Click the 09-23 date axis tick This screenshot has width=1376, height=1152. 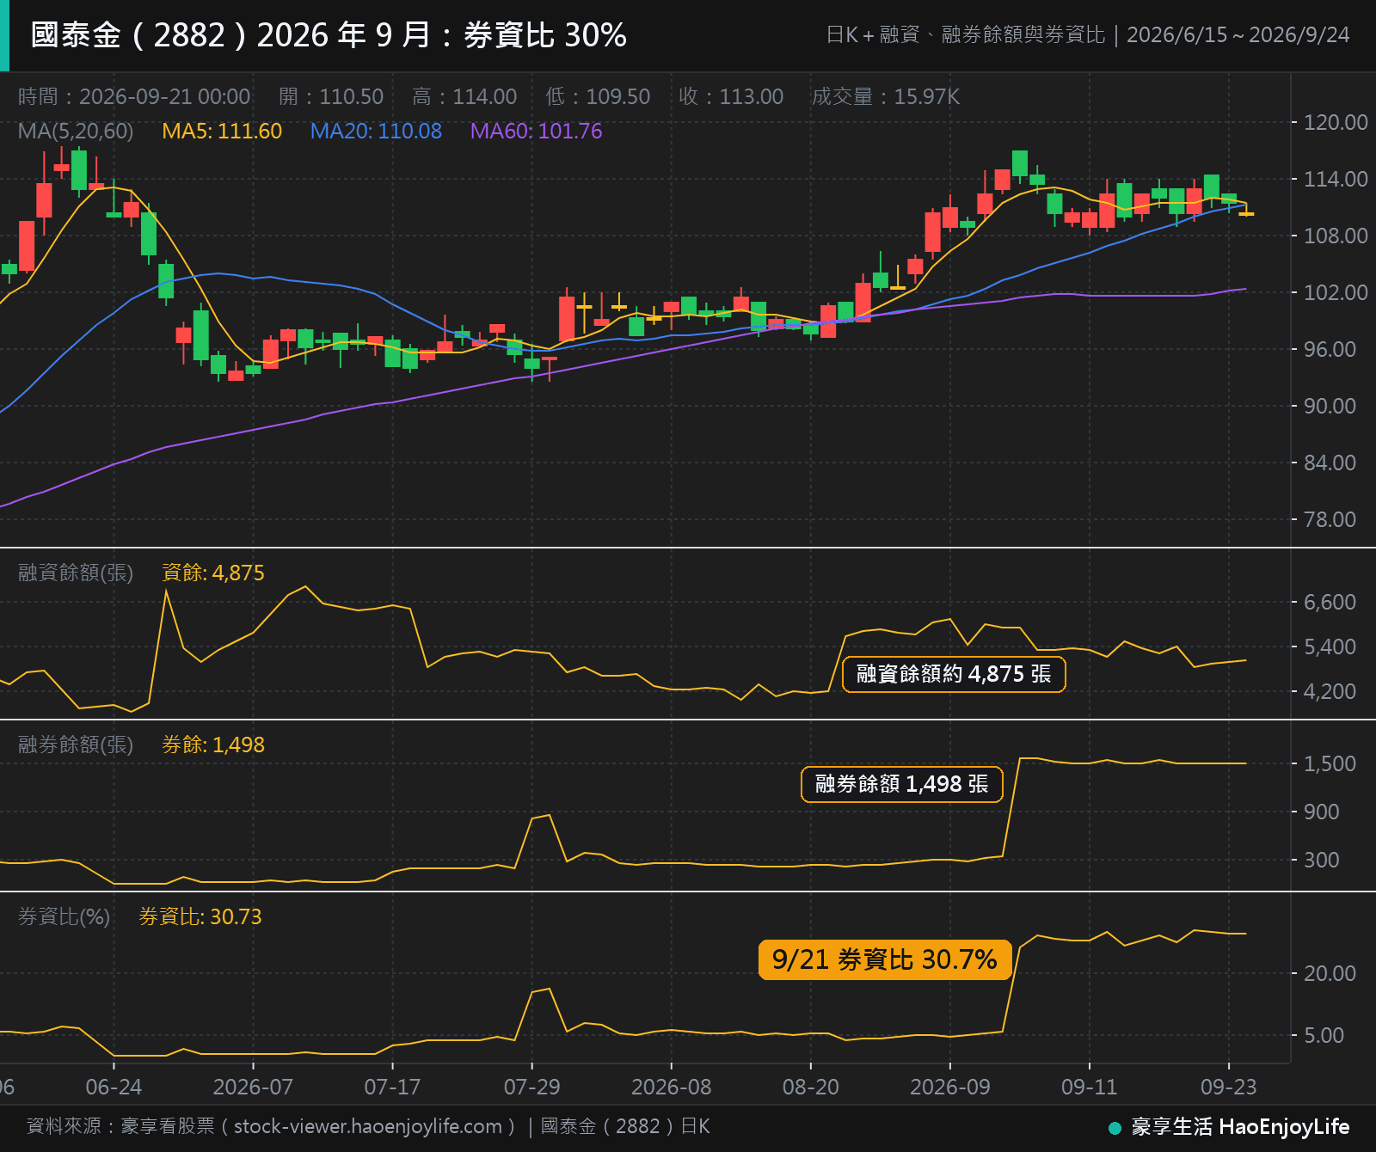click(1229, 1087)
